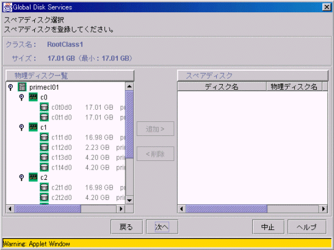The image size is (334, 250).
Task: Open help with the ヘルプ button
Action: pyautogui.click(x=307, y=227)
